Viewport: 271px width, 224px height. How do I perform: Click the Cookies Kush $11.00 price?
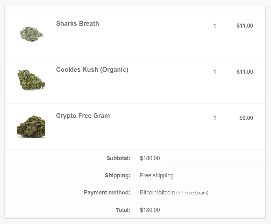pyautogui.click(x=245, y=72)
